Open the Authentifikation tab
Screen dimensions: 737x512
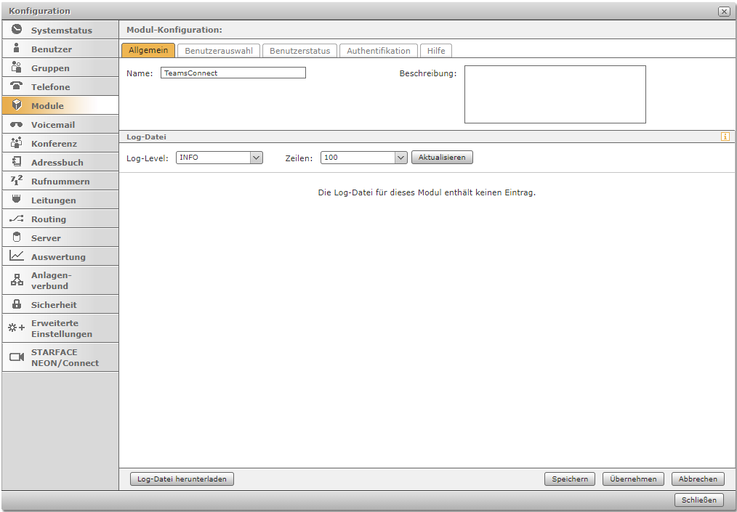pyautogui.click(x=378, y=51)
